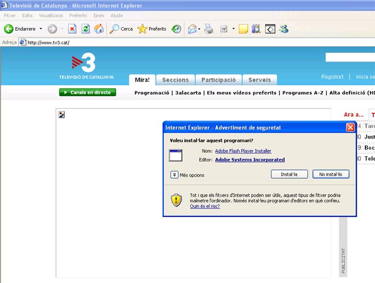Screen dimensions: 375x283
Task: Click the page icon in address bar
Action: 23,43
